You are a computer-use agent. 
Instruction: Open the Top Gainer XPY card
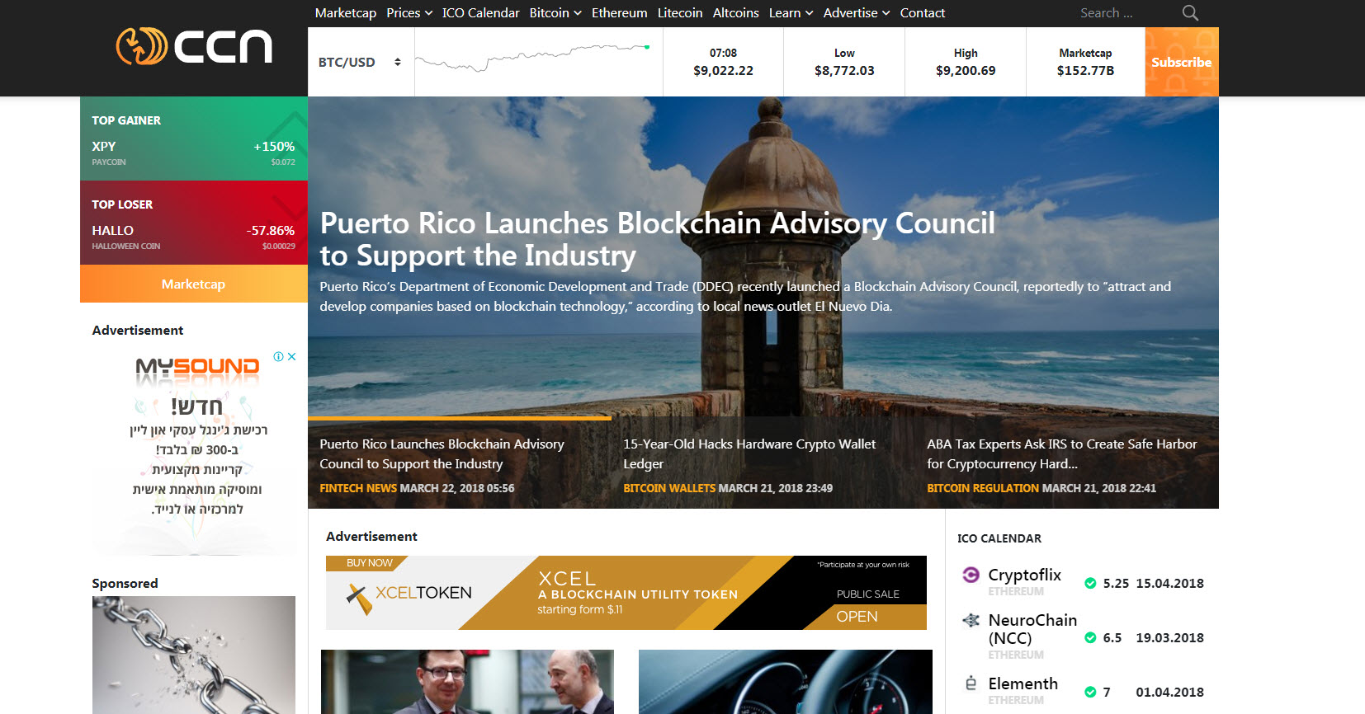[x=194, y=139]
